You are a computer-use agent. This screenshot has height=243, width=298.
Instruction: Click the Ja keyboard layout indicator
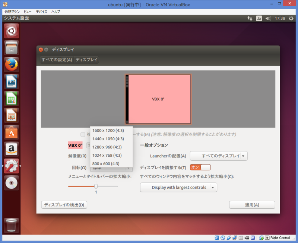259,18
